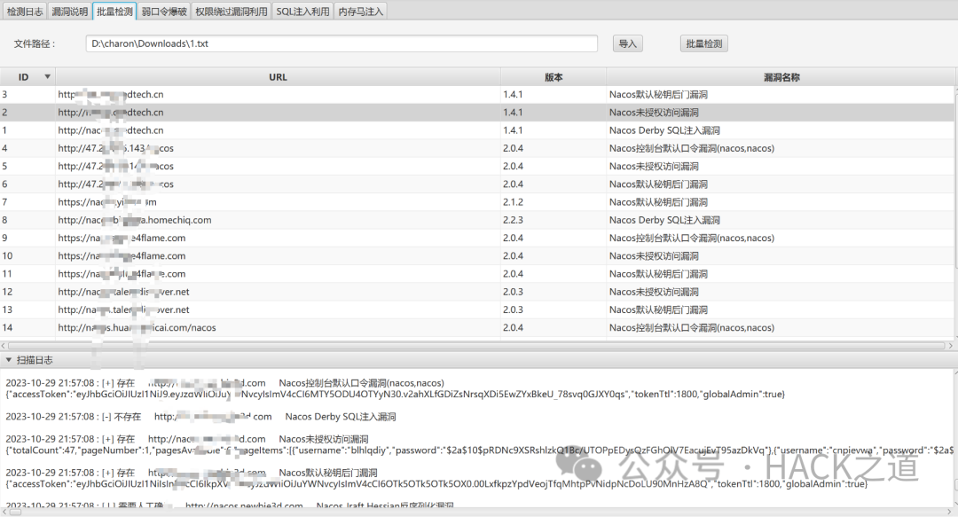The width and height of the screenshot is (958, 517).
Task: Switch to the 检测日志 tab
Action: tap(25, 11)
